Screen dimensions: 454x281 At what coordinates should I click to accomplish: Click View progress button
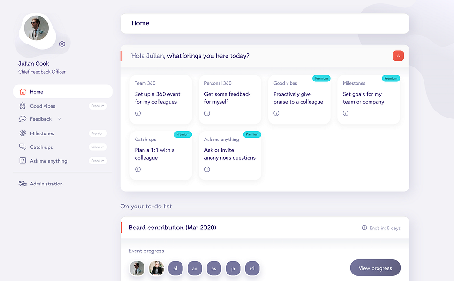(375, 268)
